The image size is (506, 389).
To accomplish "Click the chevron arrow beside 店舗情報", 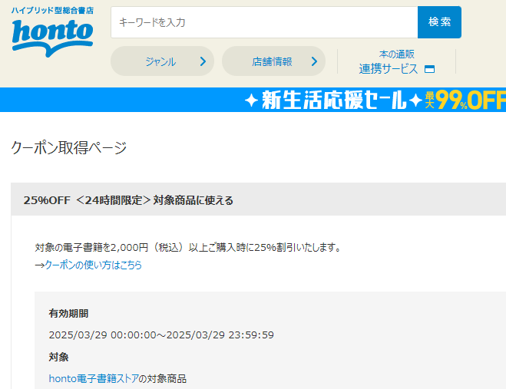I will (x=314, y=61).
